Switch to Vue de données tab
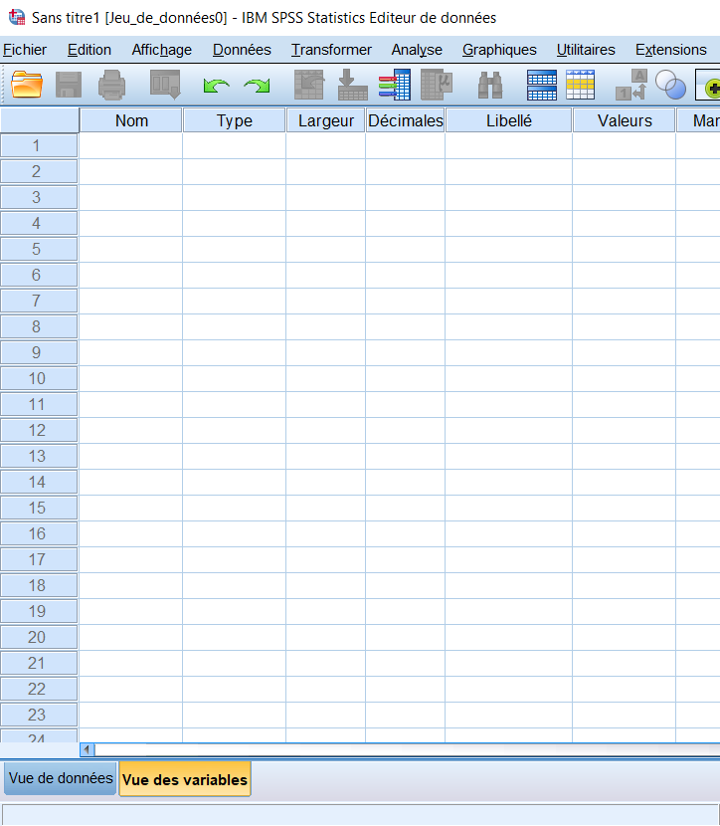Screen dimensions: 720x826 60,778
